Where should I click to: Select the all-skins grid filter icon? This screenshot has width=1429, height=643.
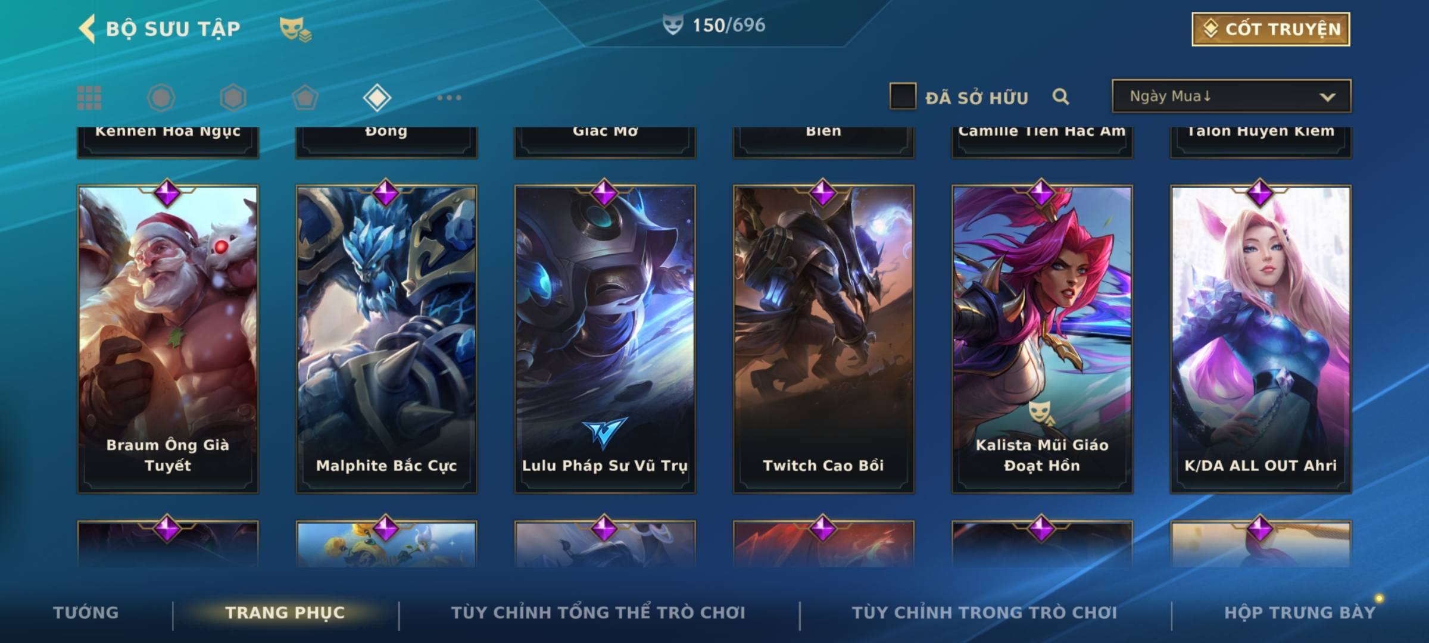89,98
